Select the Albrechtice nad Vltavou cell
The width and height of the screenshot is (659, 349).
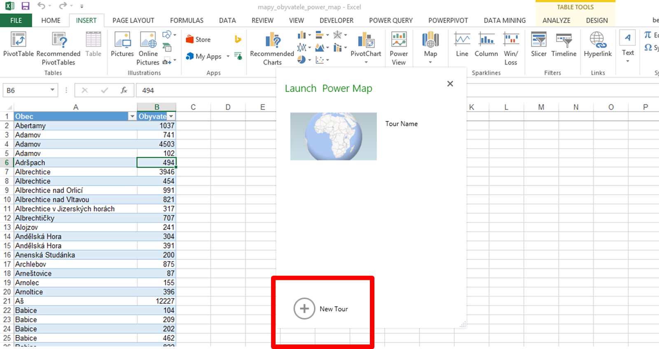(x=75, y=200)
